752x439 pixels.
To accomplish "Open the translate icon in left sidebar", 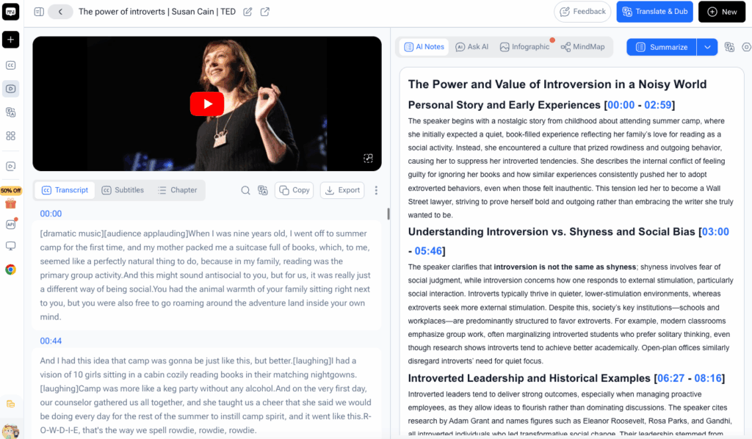I will pyautogui.click(x=10, y=112).
